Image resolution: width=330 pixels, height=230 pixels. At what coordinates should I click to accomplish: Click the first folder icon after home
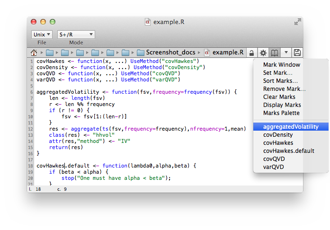[x=50, y=53]
